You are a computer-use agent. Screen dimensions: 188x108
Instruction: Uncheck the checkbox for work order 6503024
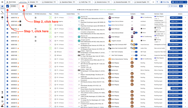7,81
